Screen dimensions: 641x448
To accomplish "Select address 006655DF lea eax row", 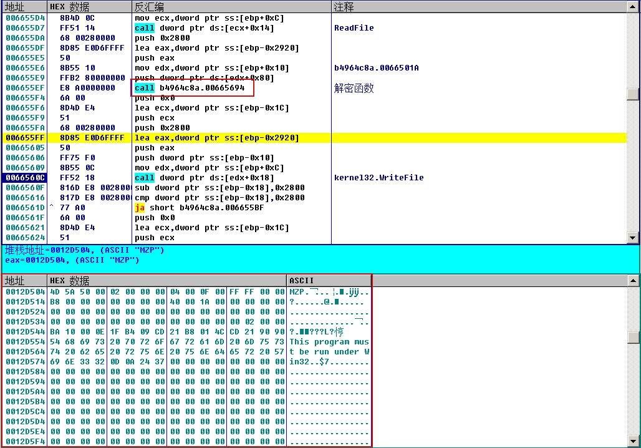I will (314, 48).
